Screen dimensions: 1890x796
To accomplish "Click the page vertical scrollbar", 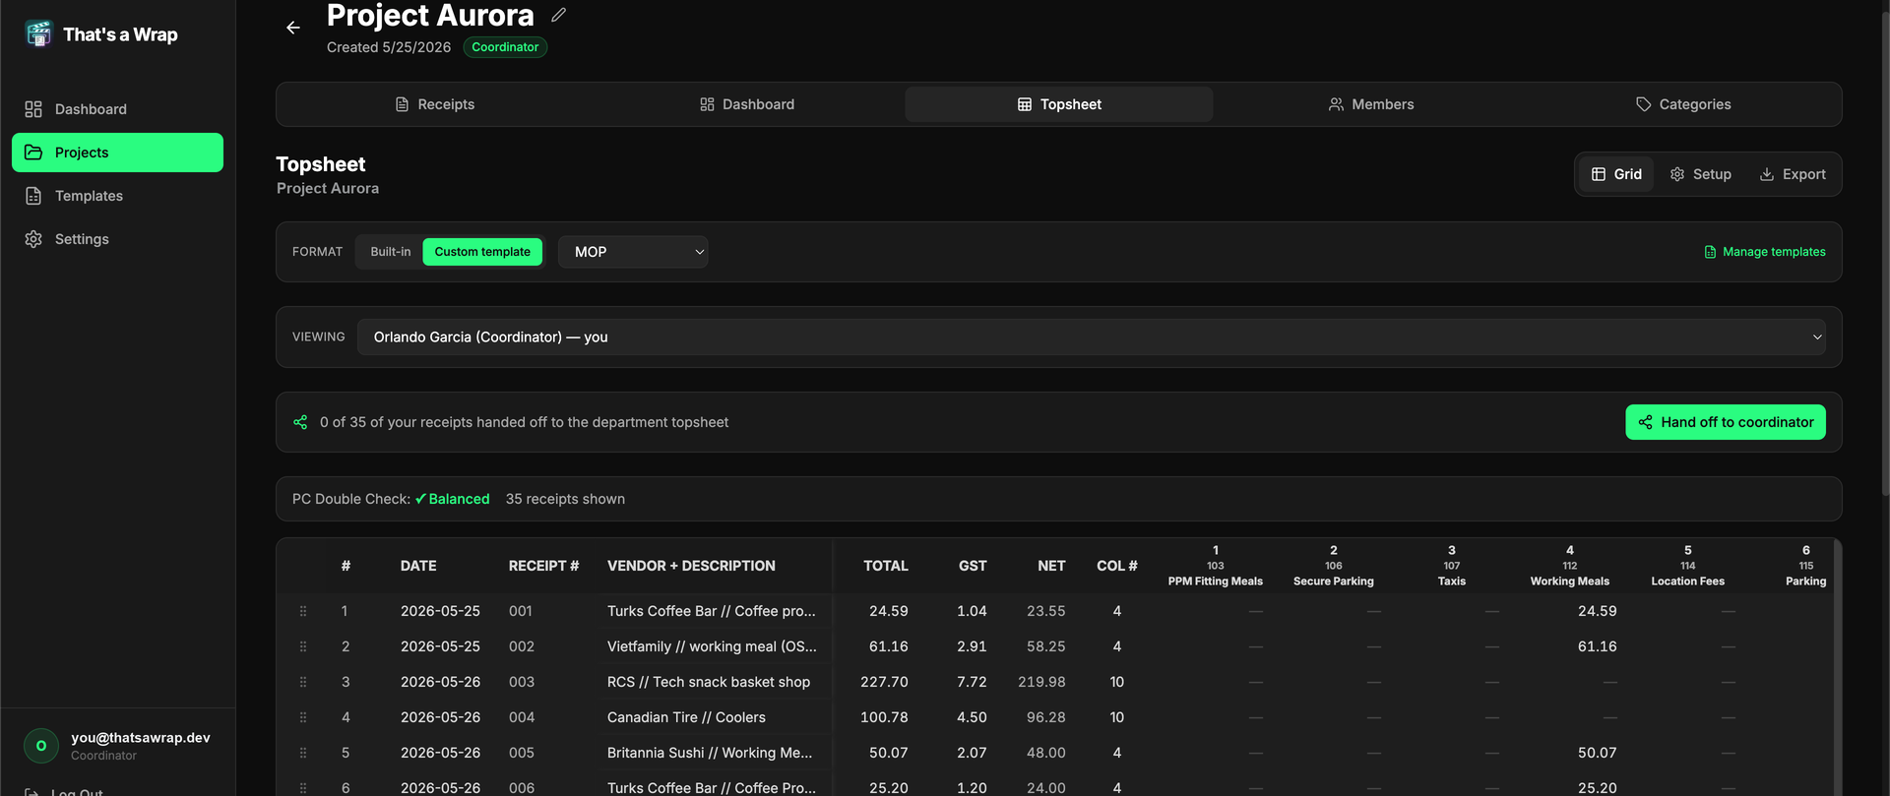I will coord(1884,256).
